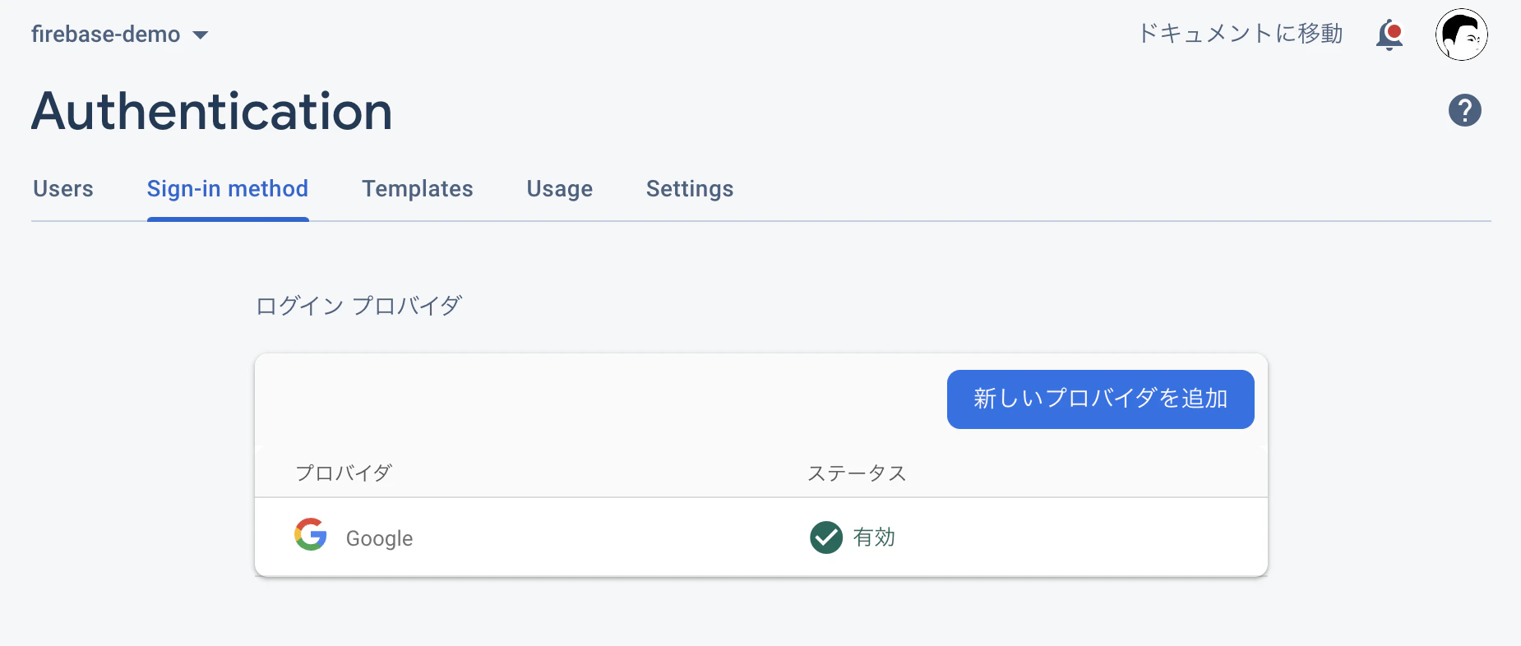Open the Templates tab
The width and height of the screenshot is (1521, 646).
coord(418,189)
